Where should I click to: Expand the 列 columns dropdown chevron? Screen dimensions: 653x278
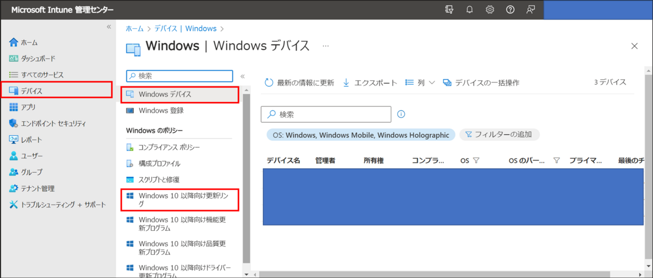pos(432,83)
